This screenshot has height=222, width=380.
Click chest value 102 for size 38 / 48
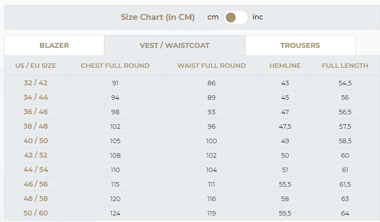(x=115, y=126)
